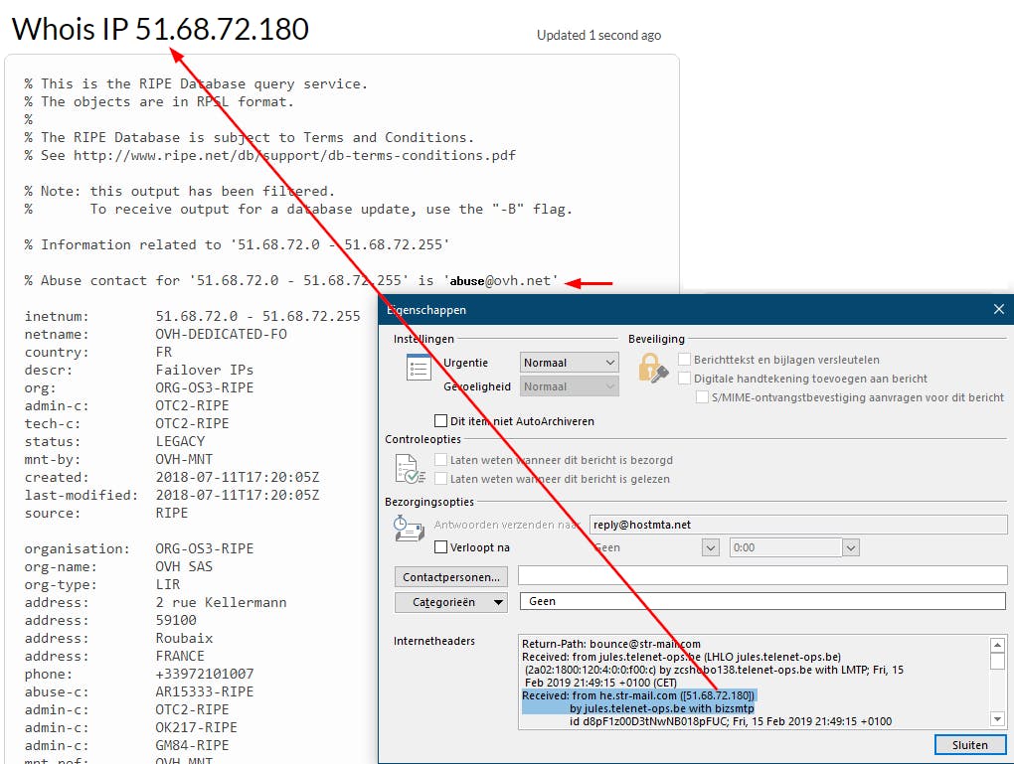Click the message settings list icon beside Urgentie
The height and width of the screenshot is (764, 1014).
tap(419, 368)
